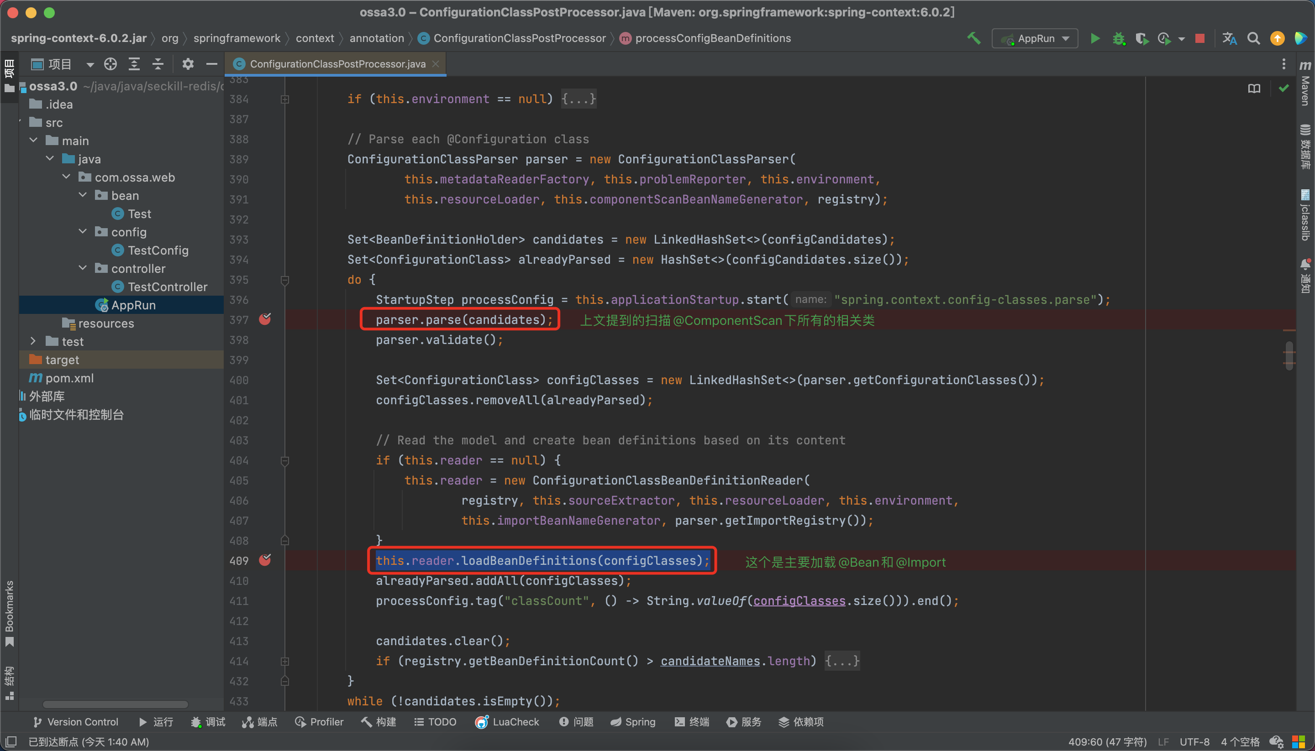Click the Debug bug icon
The width and height of the screenshot is (1315, 751).
tap(1118, 39)
